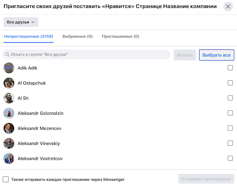Enable sending invitations via Messenger
The height and width of the screenshot is (186, 237).
(6, 179)
